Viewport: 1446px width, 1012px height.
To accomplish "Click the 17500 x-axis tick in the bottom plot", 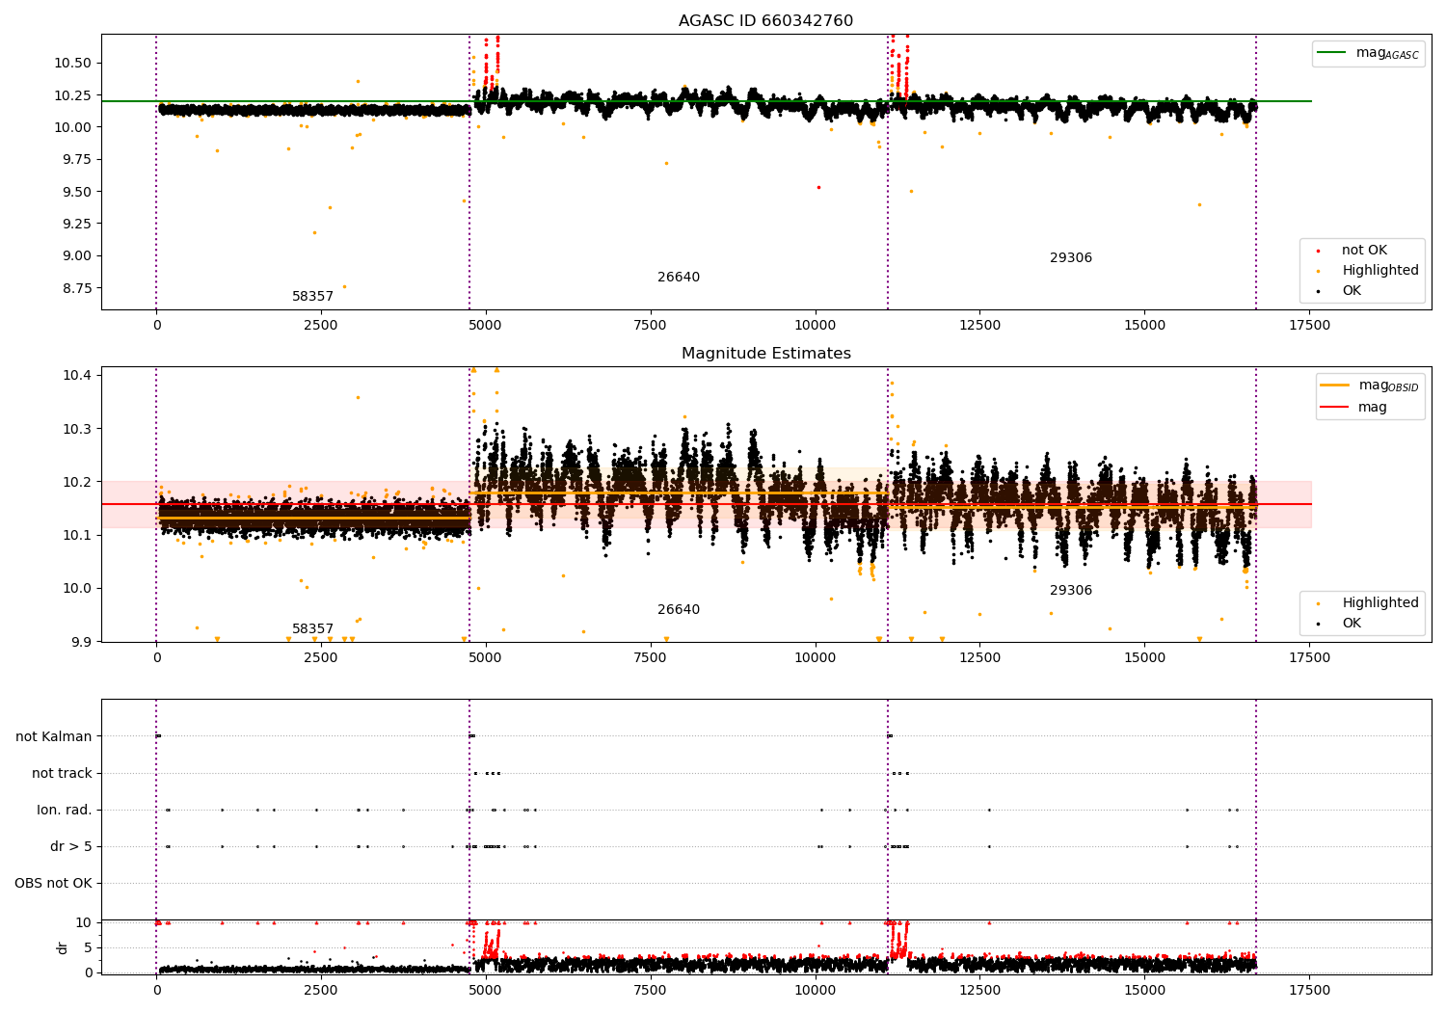I will 1309,991.
